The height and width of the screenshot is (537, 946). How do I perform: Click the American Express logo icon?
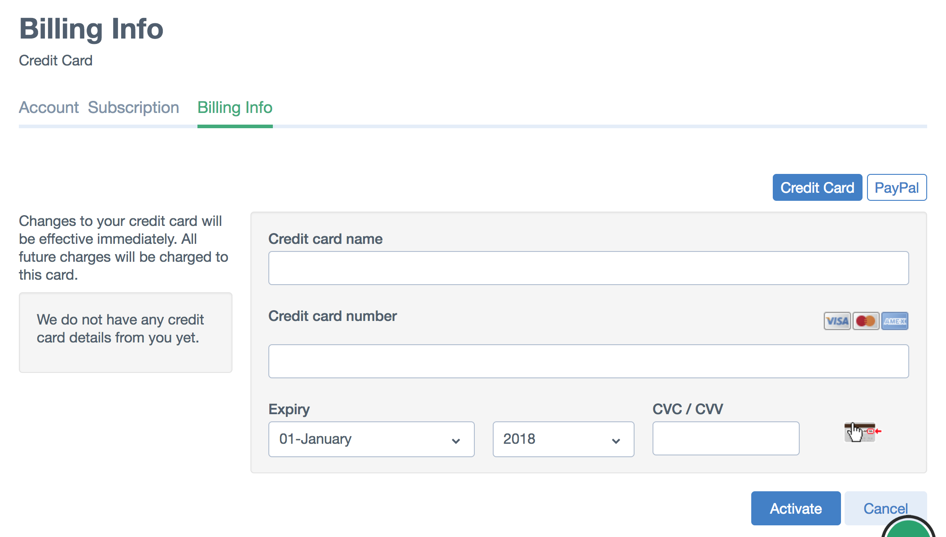(x=894, y=321)
